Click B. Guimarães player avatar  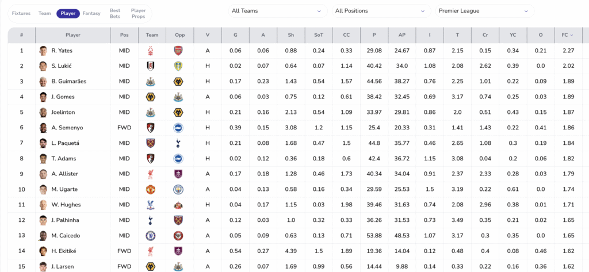pos(43,82)
